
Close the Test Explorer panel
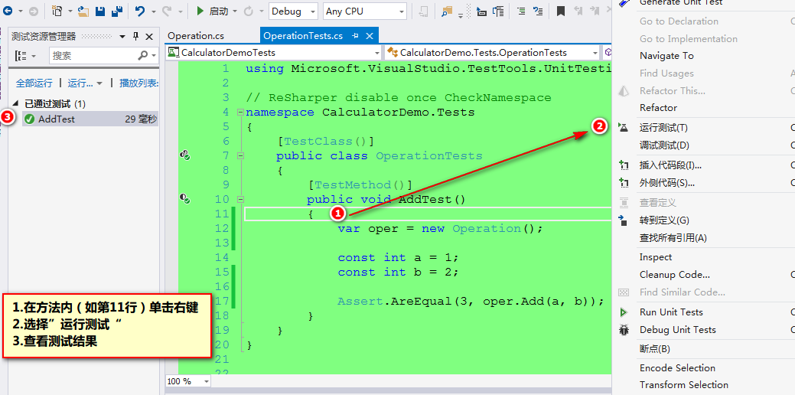(149, 37)
